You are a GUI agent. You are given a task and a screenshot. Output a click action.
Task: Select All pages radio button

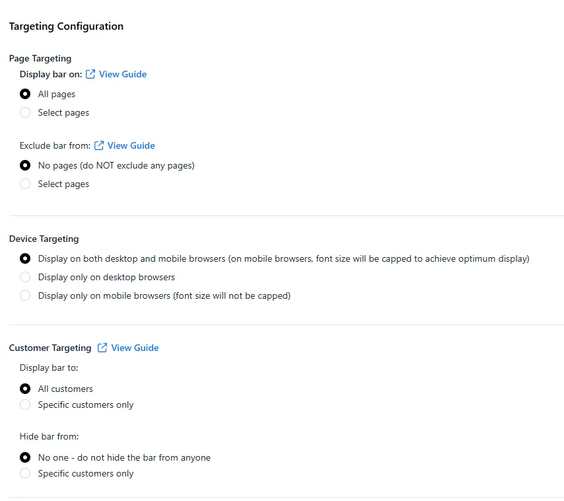pos(25,94)
